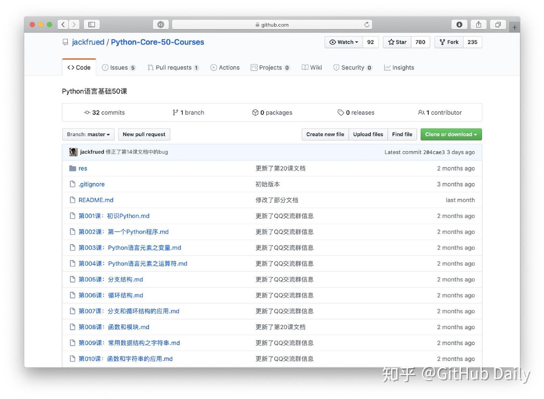Image resolution: width=544 pixels, height=399 pixels.
Task: Click the packages box icon
Action: (256, 112)
